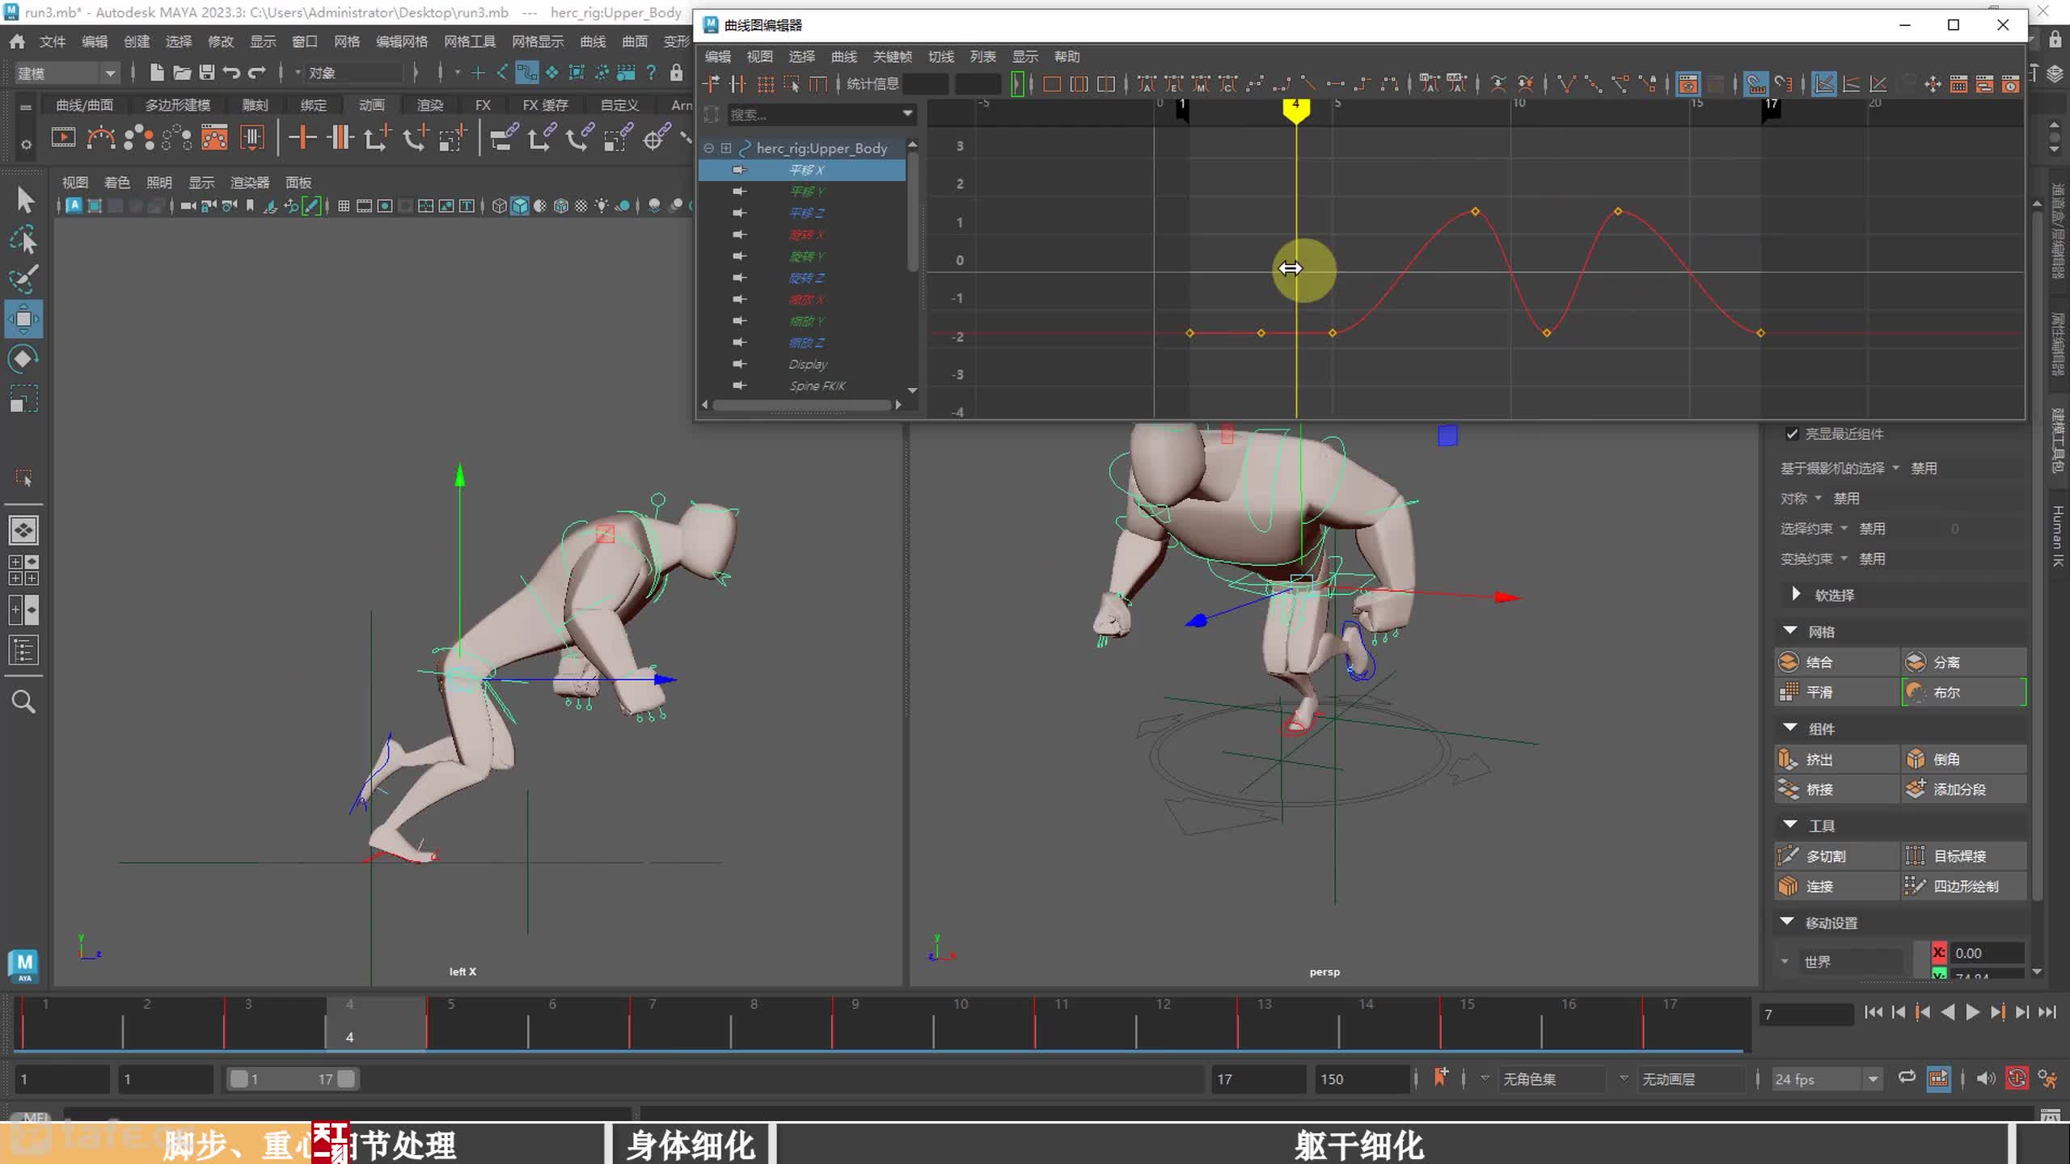Screen dimensions: 2070x1164
Task: Open the Outliner toggle icon in left sidebar
Action: coord(24,651)
